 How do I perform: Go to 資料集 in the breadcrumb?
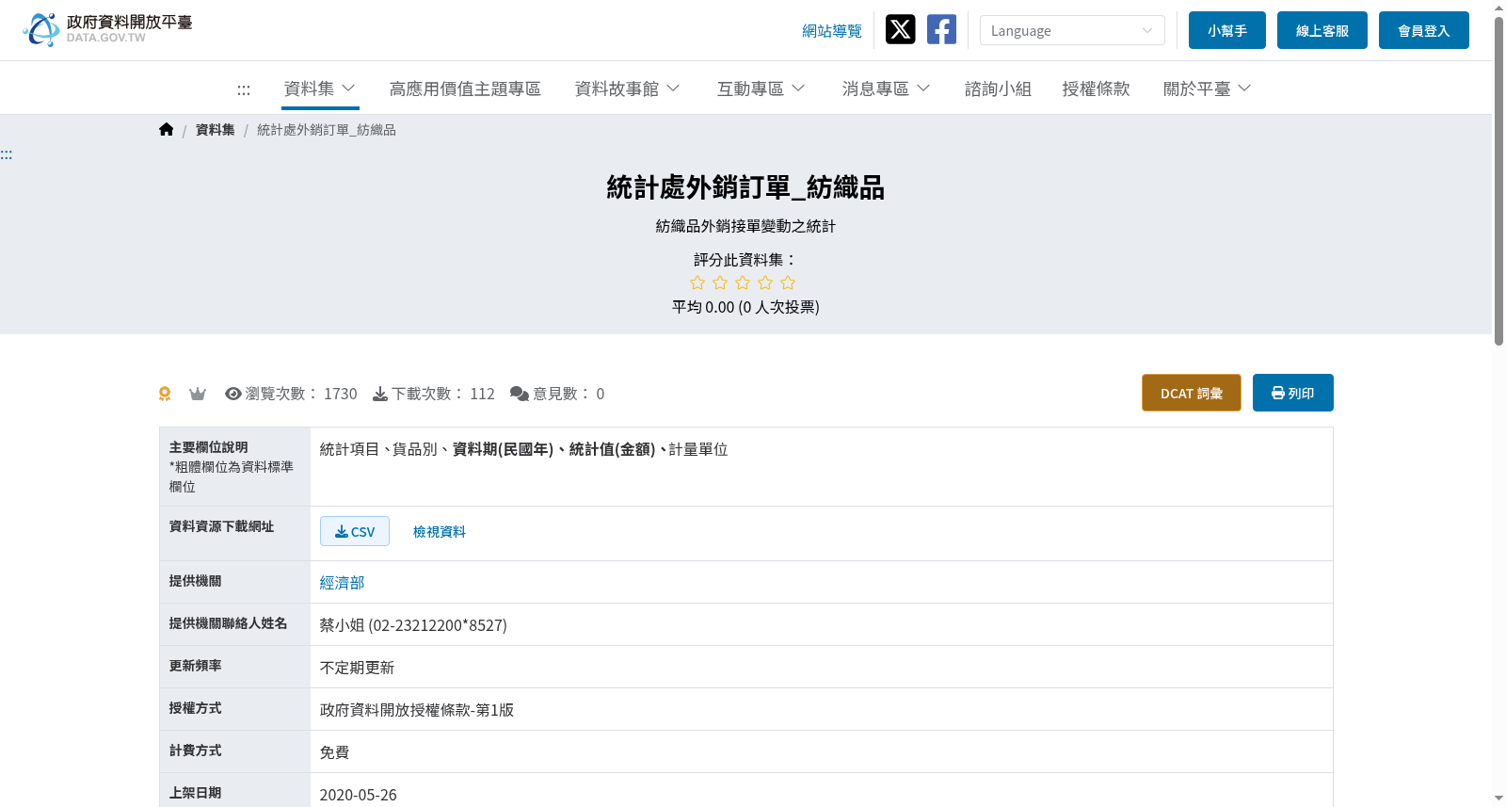pyautogui.click(x=216, y=130)
